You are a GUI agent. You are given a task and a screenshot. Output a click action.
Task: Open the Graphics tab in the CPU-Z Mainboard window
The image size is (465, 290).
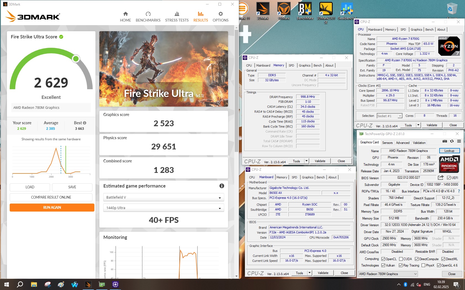click(308, 177)
